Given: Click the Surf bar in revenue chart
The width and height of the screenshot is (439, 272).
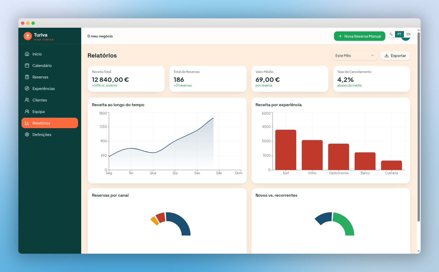Looking at the screenshot, I should point(286,150).
